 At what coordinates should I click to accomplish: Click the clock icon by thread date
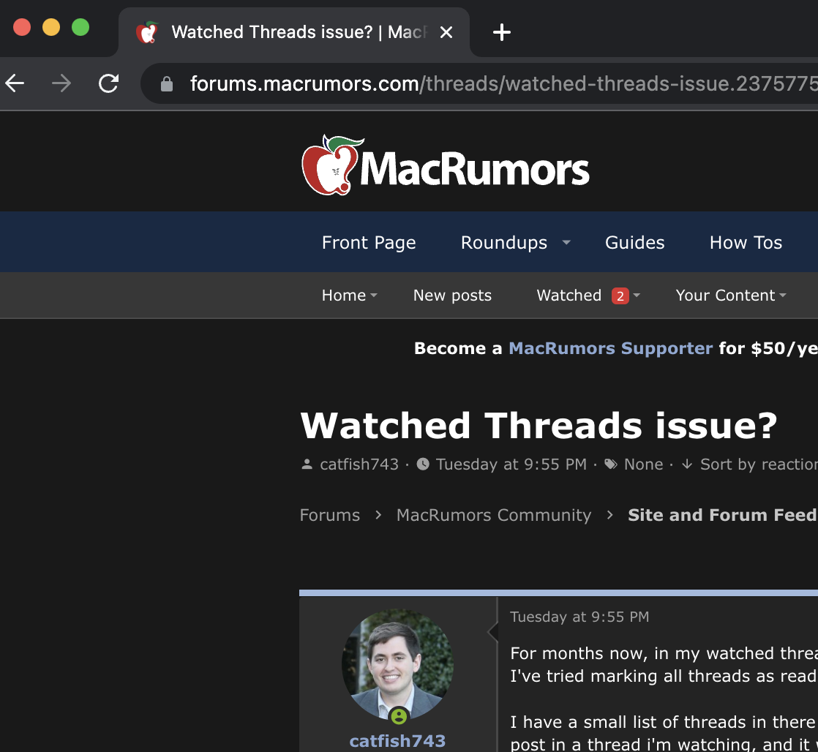pos(423,464)
